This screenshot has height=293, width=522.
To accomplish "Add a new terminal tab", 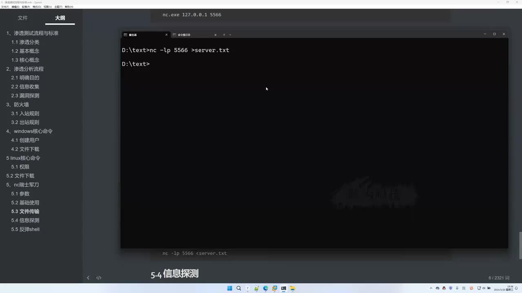I will 224,35.
